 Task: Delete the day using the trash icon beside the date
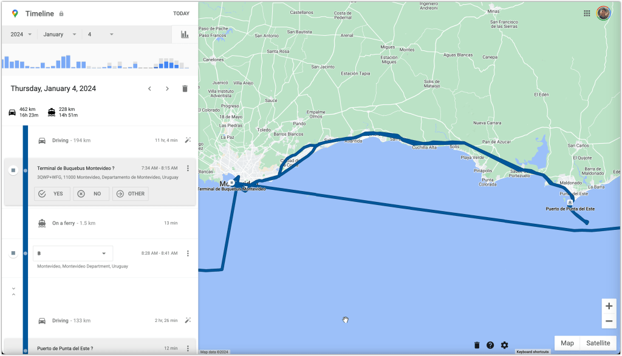click(185, 89)
